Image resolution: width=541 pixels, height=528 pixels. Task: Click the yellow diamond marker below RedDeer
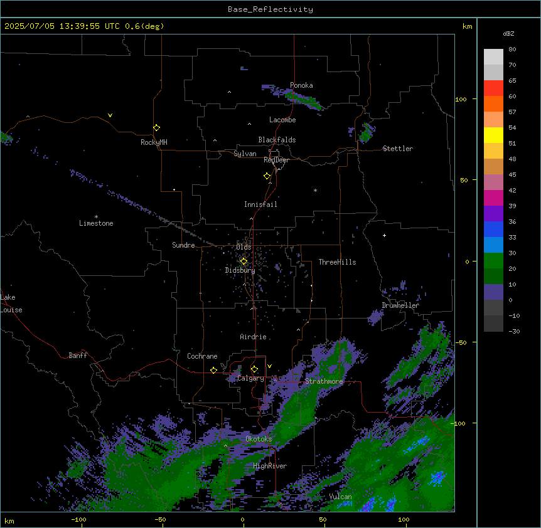pos(267,176)
